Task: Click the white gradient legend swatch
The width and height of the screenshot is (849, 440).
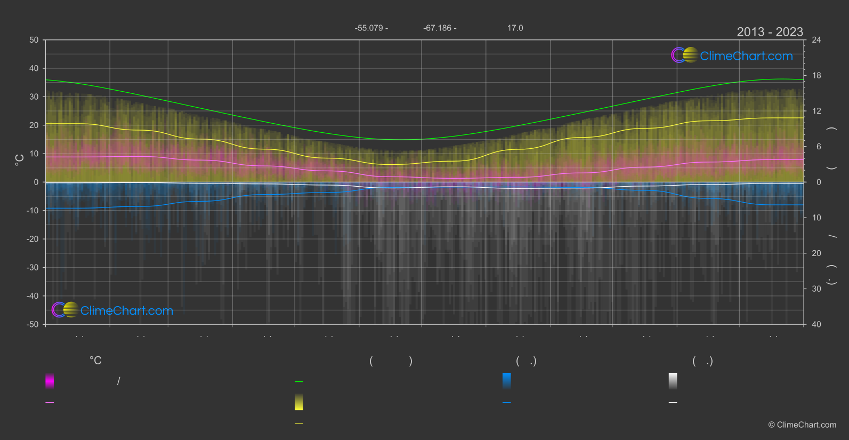Action: (x=673, y=381)
